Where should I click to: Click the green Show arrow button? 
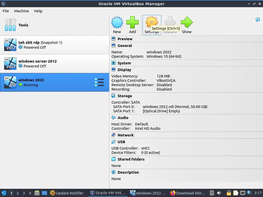[x=187, y=25]
